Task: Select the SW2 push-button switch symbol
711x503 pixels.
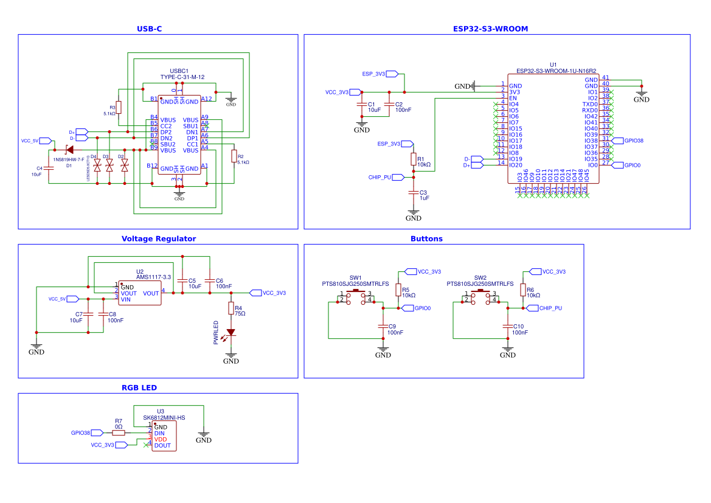Action: pyautogui.click(x=480, y=297)
